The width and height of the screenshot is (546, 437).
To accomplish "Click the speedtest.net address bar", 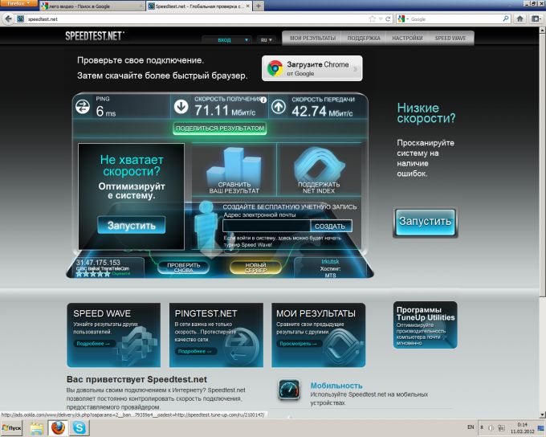I will pyautogui.click(x=195, y=19).
